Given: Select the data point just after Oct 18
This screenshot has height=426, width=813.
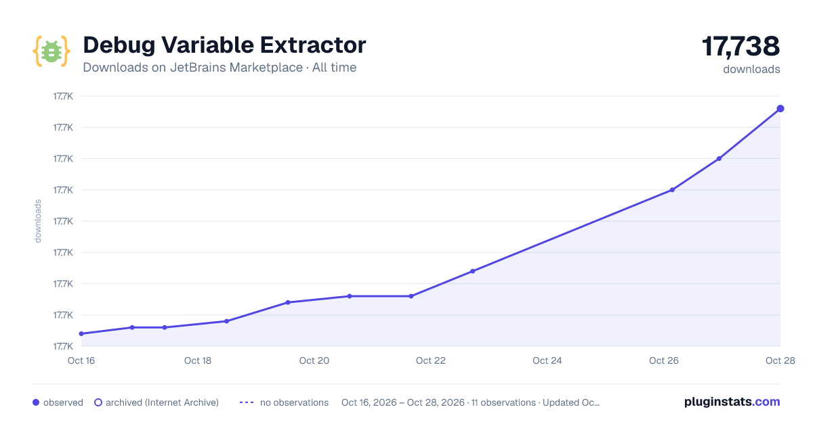Looking at the screenshot, I should tap(226, 321).
